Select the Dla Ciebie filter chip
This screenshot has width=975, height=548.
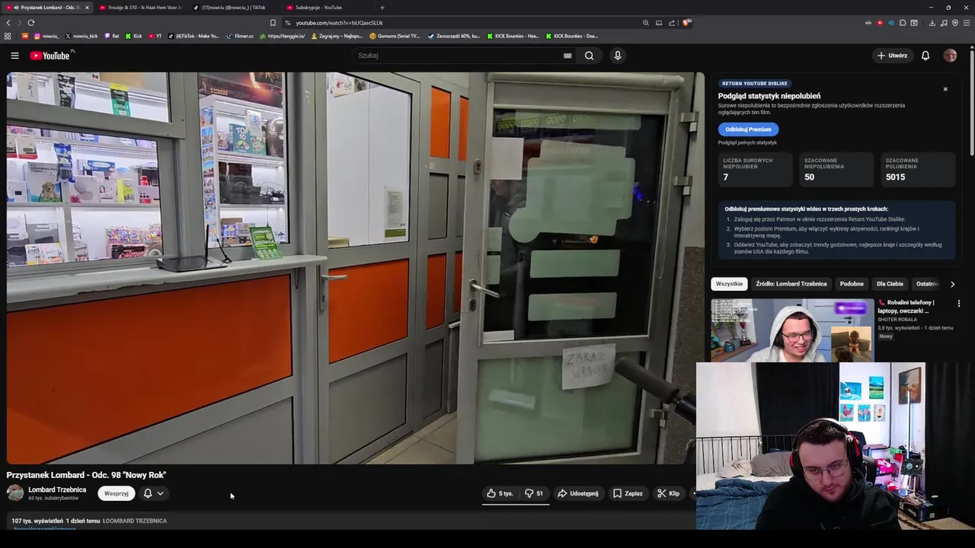tap(890, 284)
